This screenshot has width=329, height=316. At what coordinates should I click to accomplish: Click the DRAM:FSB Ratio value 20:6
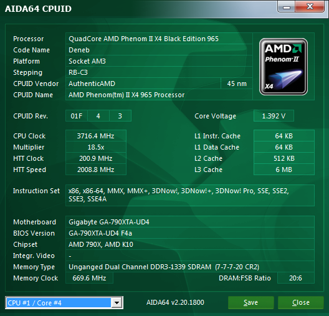click(x=295, y=278)
